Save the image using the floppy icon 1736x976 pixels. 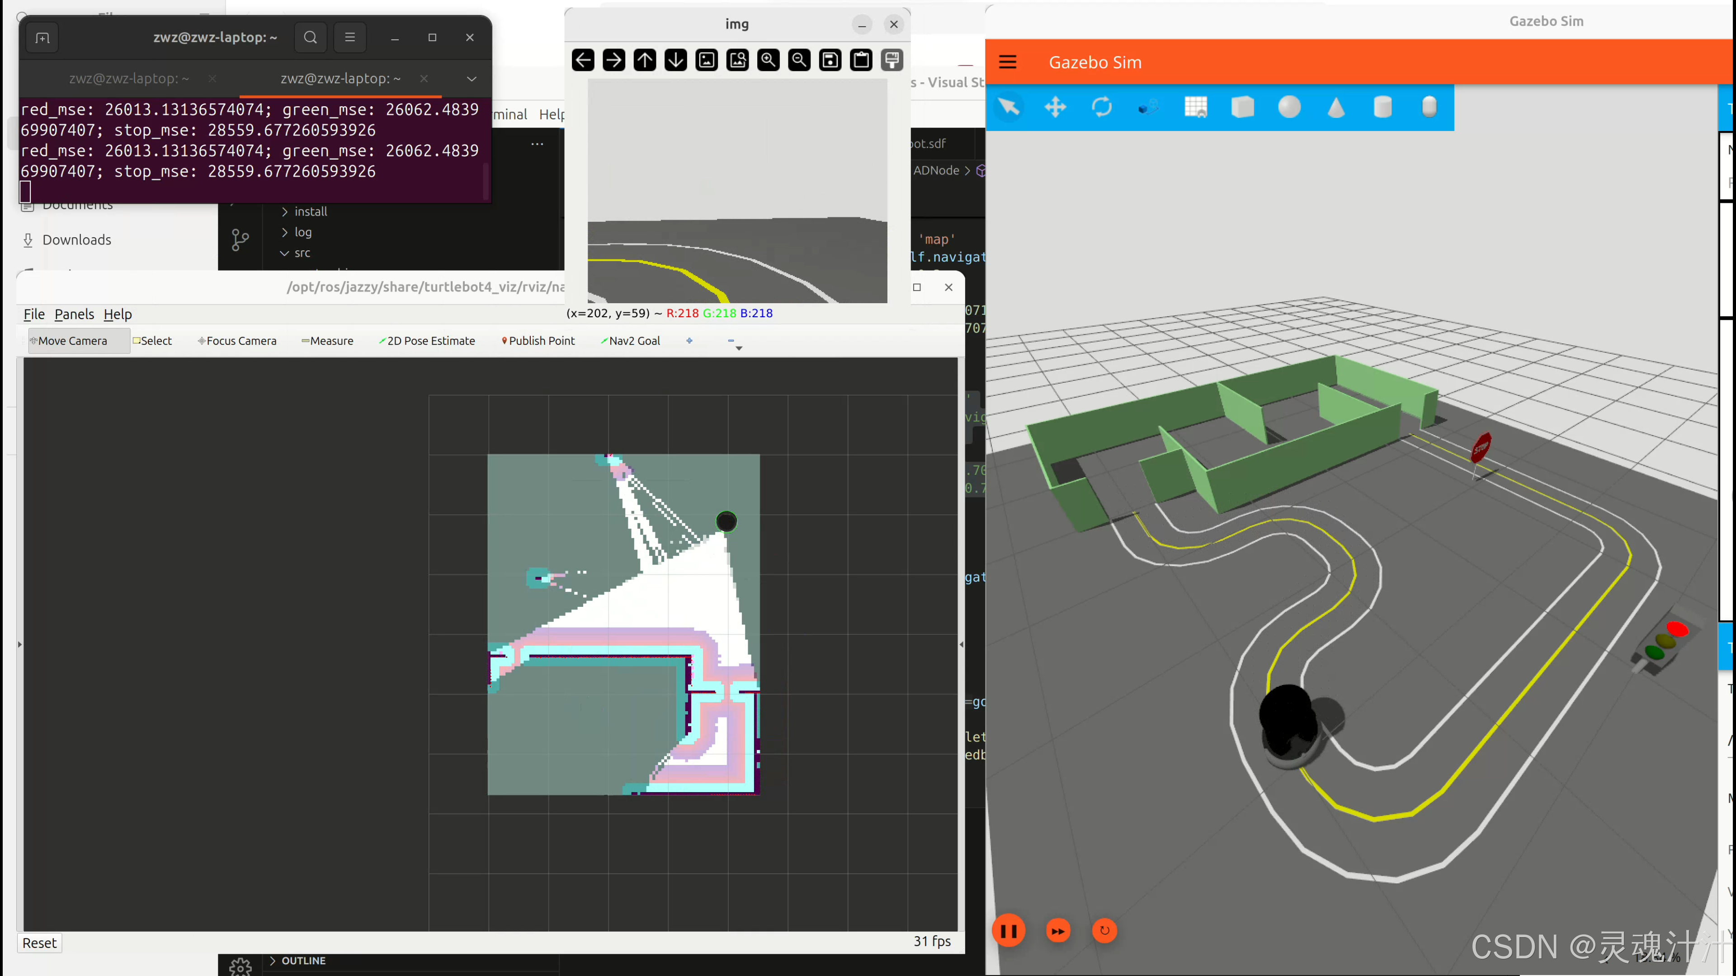pos(830,61)
